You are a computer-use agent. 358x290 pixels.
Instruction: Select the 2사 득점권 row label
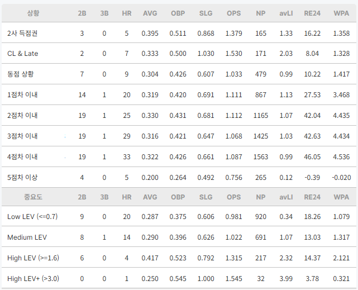[x=22, y=34]
